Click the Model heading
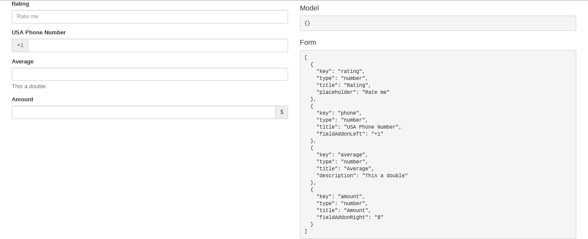588x239 pixels. (x=309, y=8)
